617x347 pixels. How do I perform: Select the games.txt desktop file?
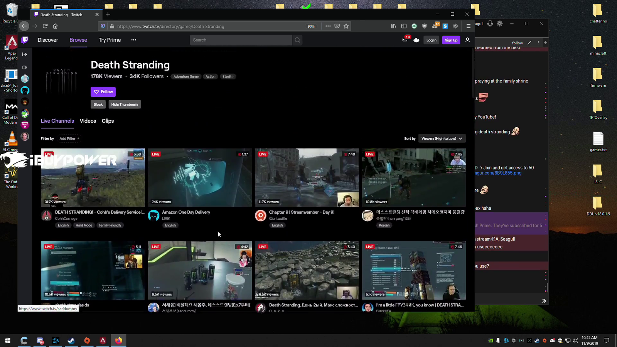[x=598, y=141]
